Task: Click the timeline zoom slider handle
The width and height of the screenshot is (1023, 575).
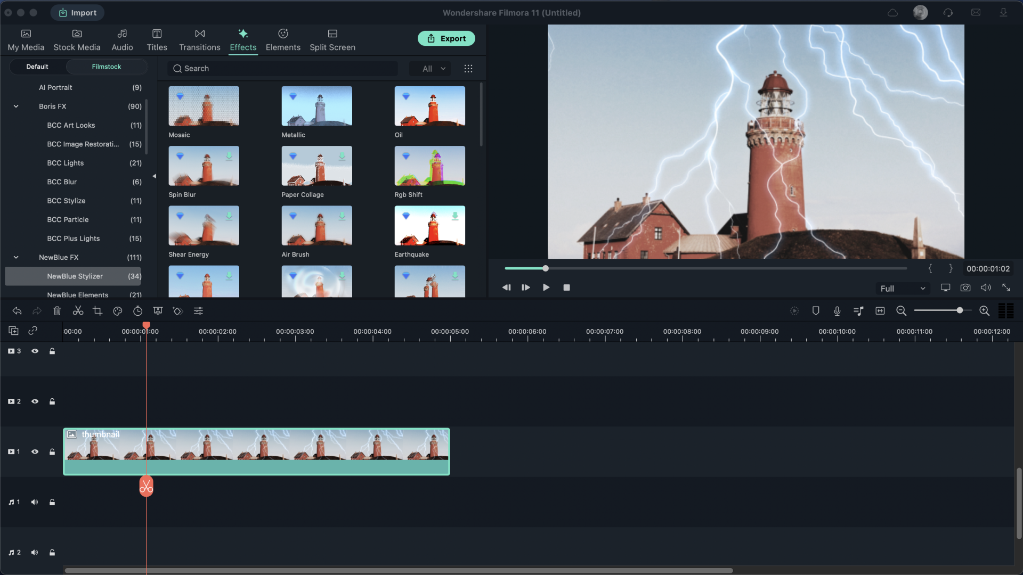Action: pyautogui.click(x=960, y=311)
